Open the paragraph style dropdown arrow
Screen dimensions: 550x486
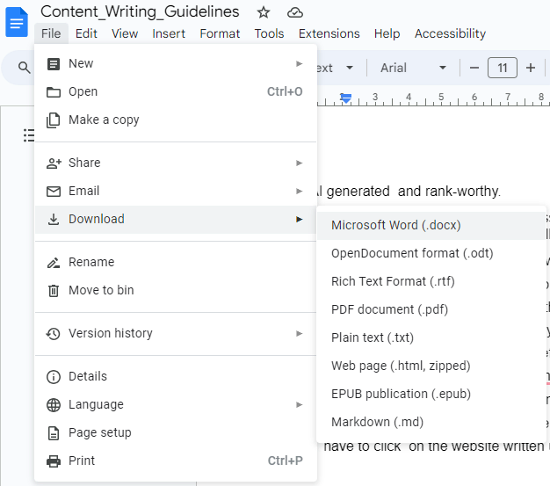click(x=350, y=68)
